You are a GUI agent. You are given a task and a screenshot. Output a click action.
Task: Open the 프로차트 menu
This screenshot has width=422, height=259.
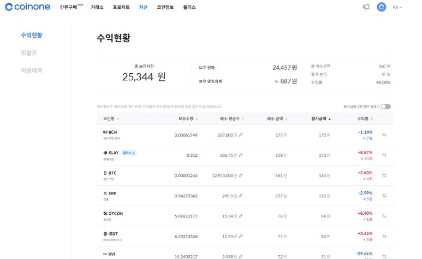[121, 7]
